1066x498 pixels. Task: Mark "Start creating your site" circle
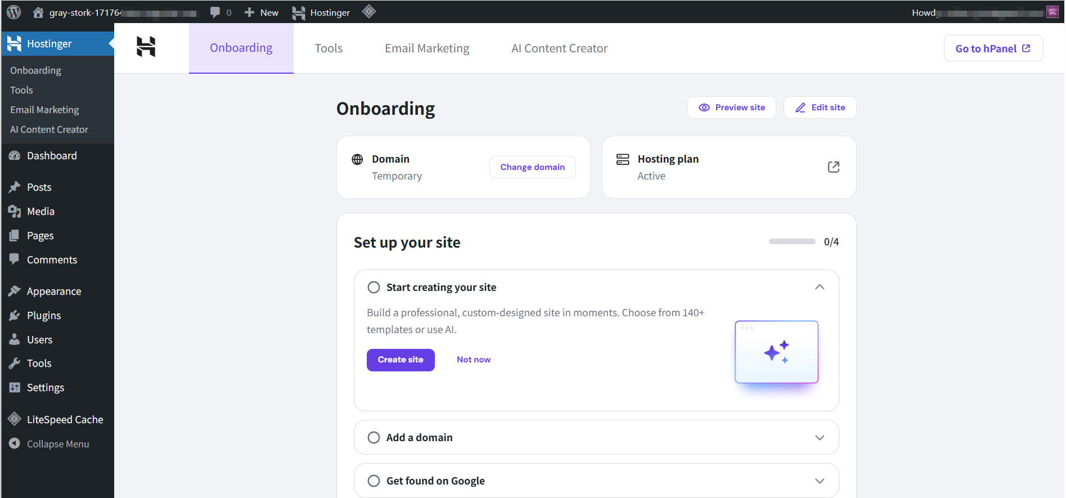click(x=374, y=288)
